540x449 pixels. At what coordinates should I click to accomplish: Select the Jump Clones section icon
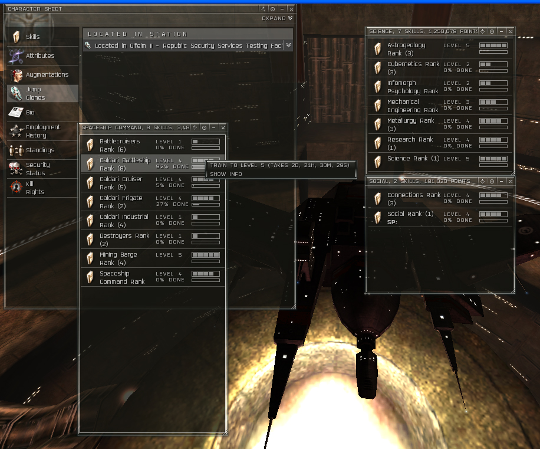tap(16, 93)
